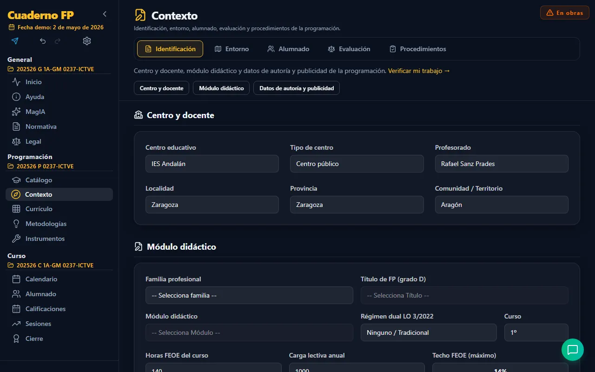Select the 202526 G 1A-GM 0237-ICTVE folder
Screen dimensions: 595x372
(x=51, y=69)
